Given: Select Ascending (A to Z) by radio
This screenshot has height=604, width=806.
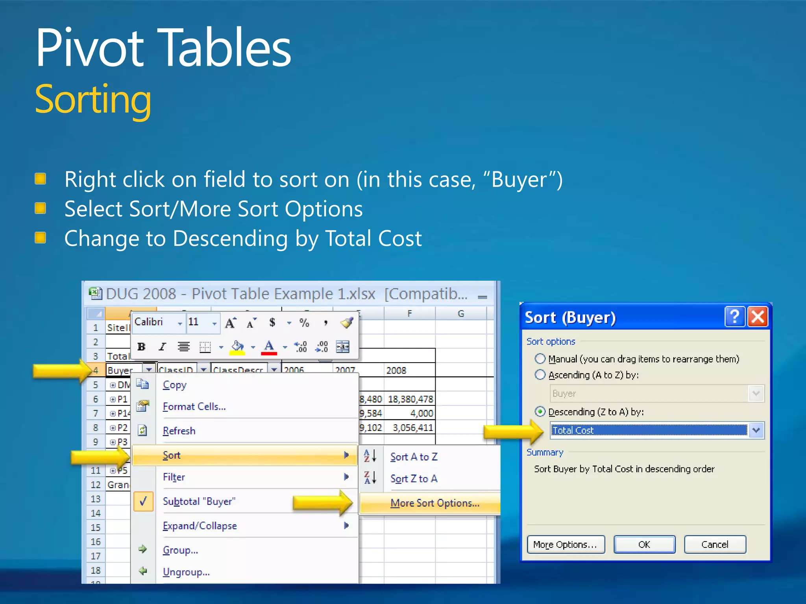Looking at the screenshot, I should tap(540, 375).
